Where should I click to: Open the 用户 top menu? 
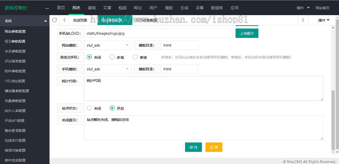[x=153, y=8]
